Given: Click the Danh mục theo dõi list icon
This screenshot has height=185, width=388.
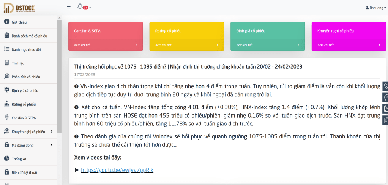Looking at the screenshot, I should click(6, 49).
